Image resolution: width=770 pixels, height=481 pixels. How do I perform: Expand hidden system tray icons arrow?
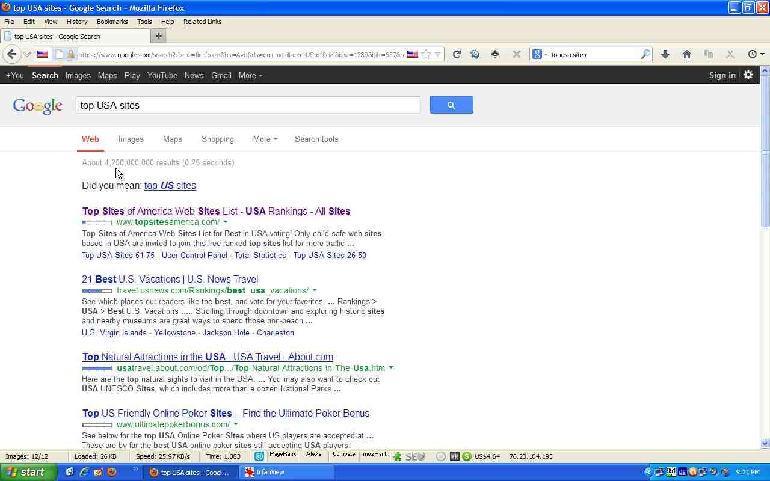tap(648, 472)
